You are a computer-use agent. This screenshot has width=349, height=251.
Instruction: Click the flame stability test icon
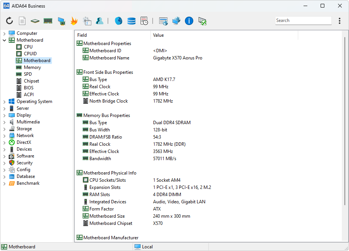click(x=74, y=21)
